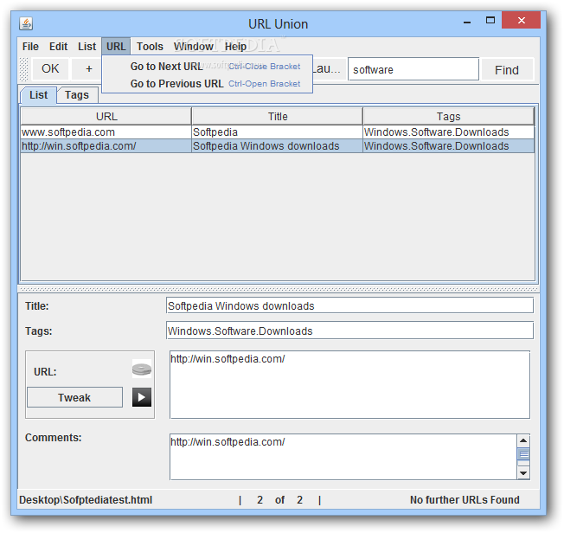564x533 pixels.
Task: Open the Tools menu
Action: pos(150,47)
